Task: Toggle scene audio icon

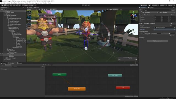Action: [45, 9]
